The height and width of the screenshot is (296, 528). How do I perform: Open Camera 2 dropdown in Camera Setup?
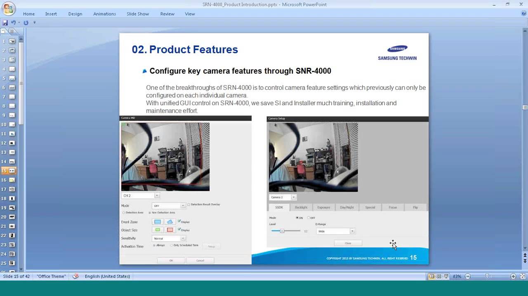pos(294,197)
